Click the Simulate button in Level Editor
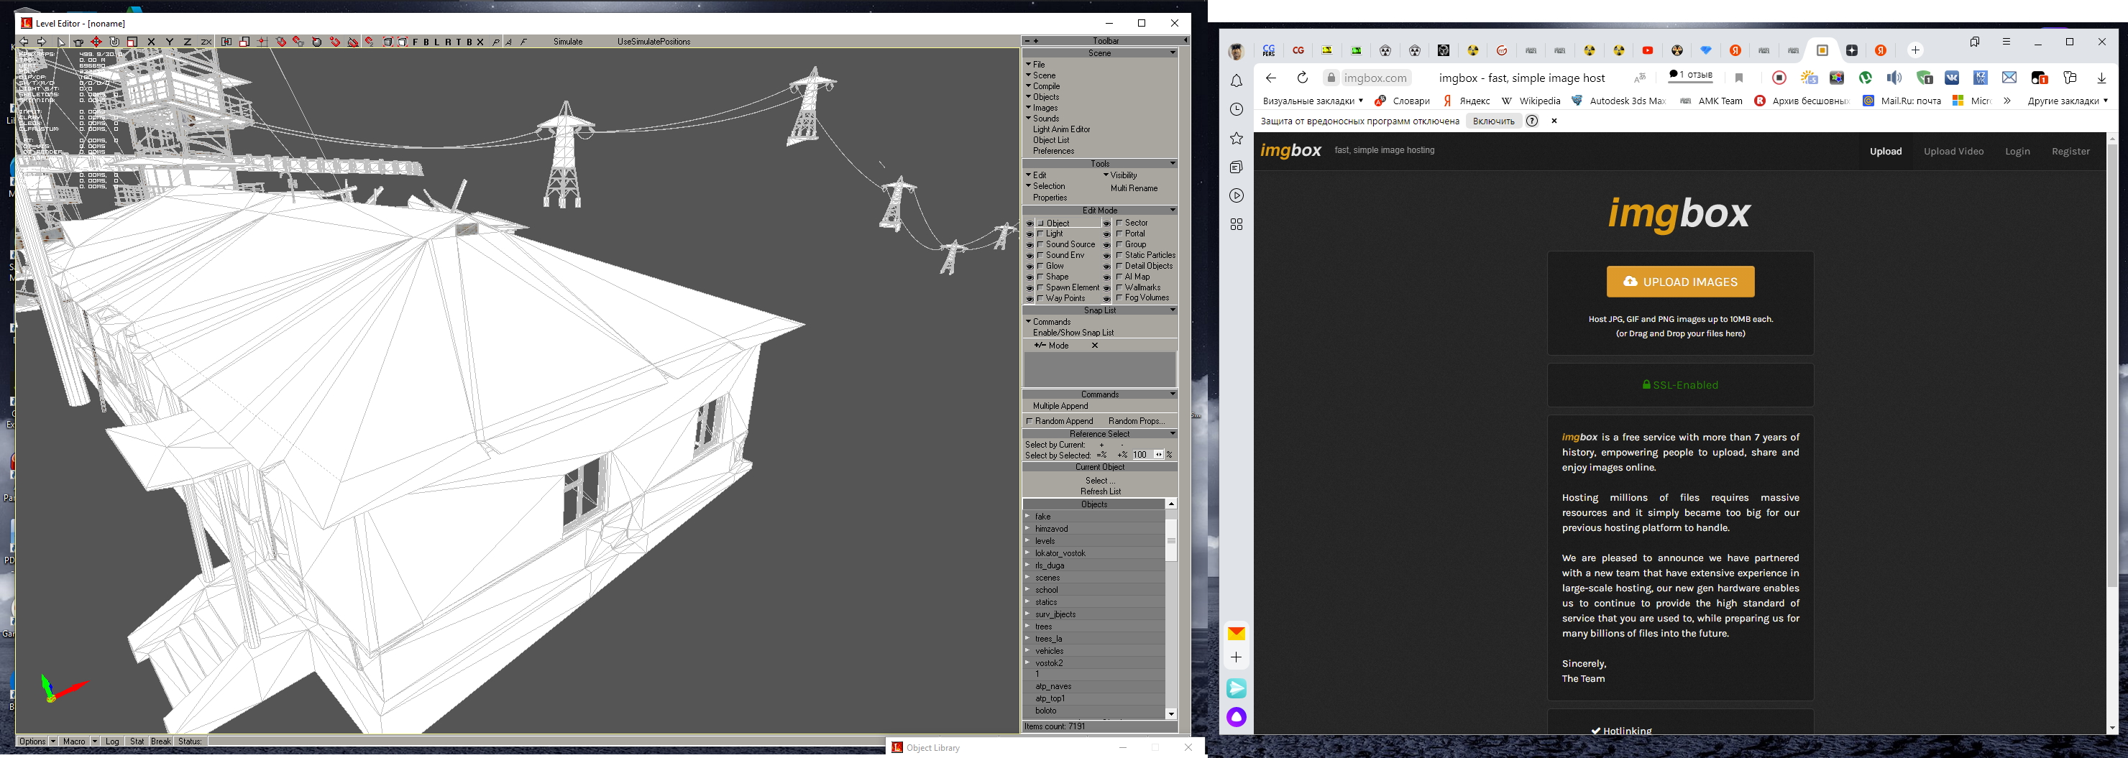Viewport: 2128px width, 758px height. [567, 41]
